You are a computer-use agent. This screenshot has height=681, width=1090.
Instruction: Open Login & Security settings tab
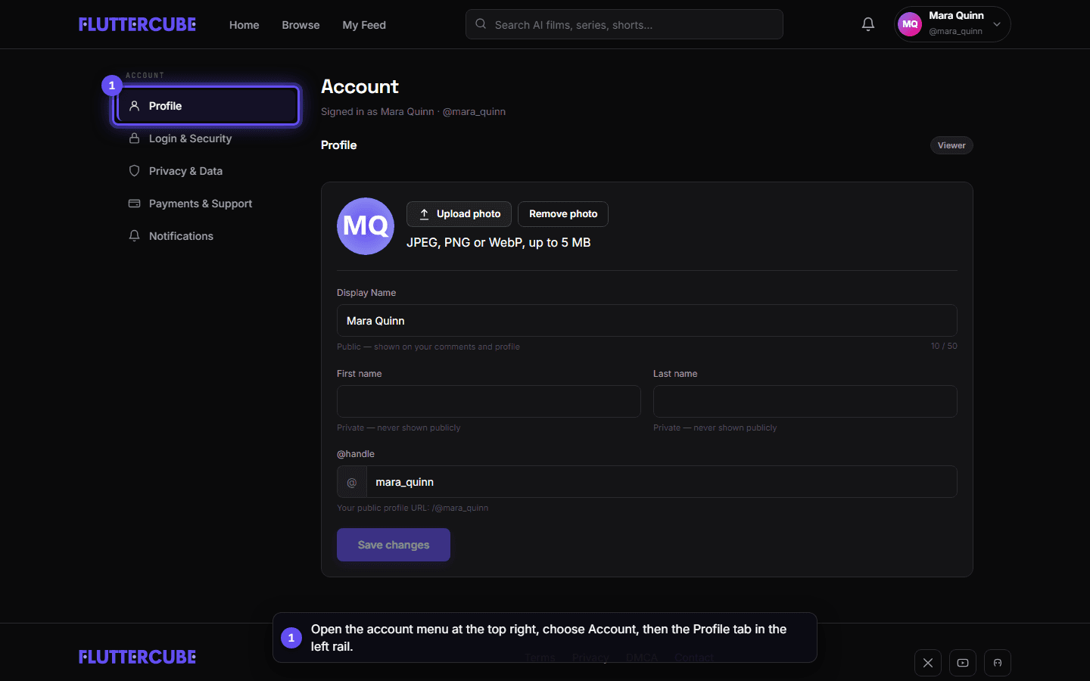tap(207, 138)
